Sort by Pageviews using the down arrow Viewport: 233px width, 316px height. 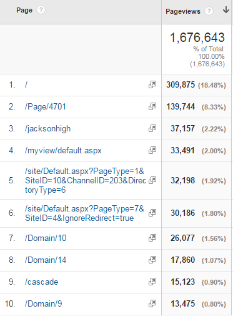[x=226, y=10]
